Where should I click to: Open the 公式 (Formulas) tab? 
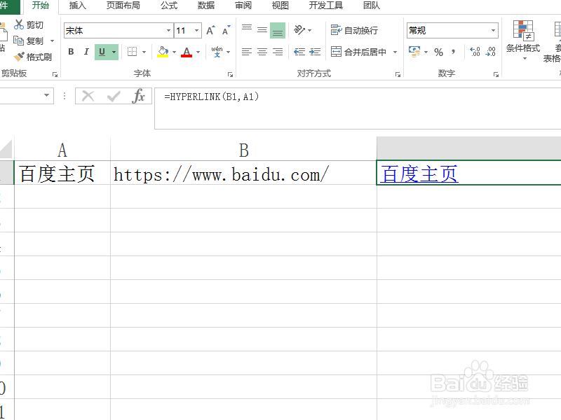pyautogui.click(x=169, y=6)
